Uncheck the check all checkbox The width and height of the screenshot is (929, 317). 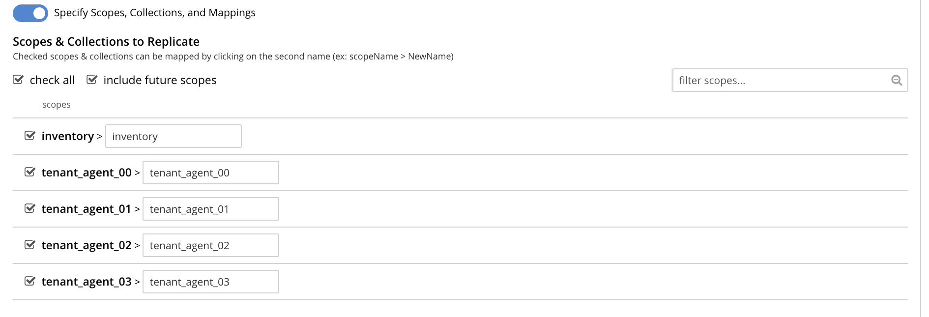pos(18,80)
